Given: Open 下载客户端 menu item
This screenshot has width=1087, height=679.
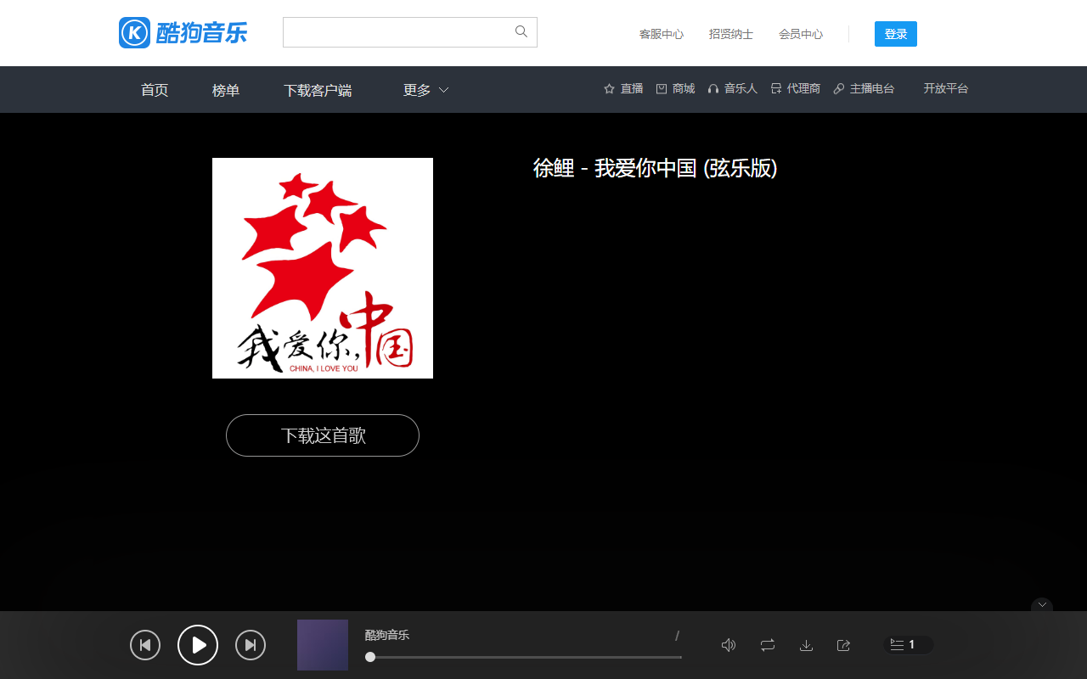Looking at the screenshot, I should (x=318, y=90).
